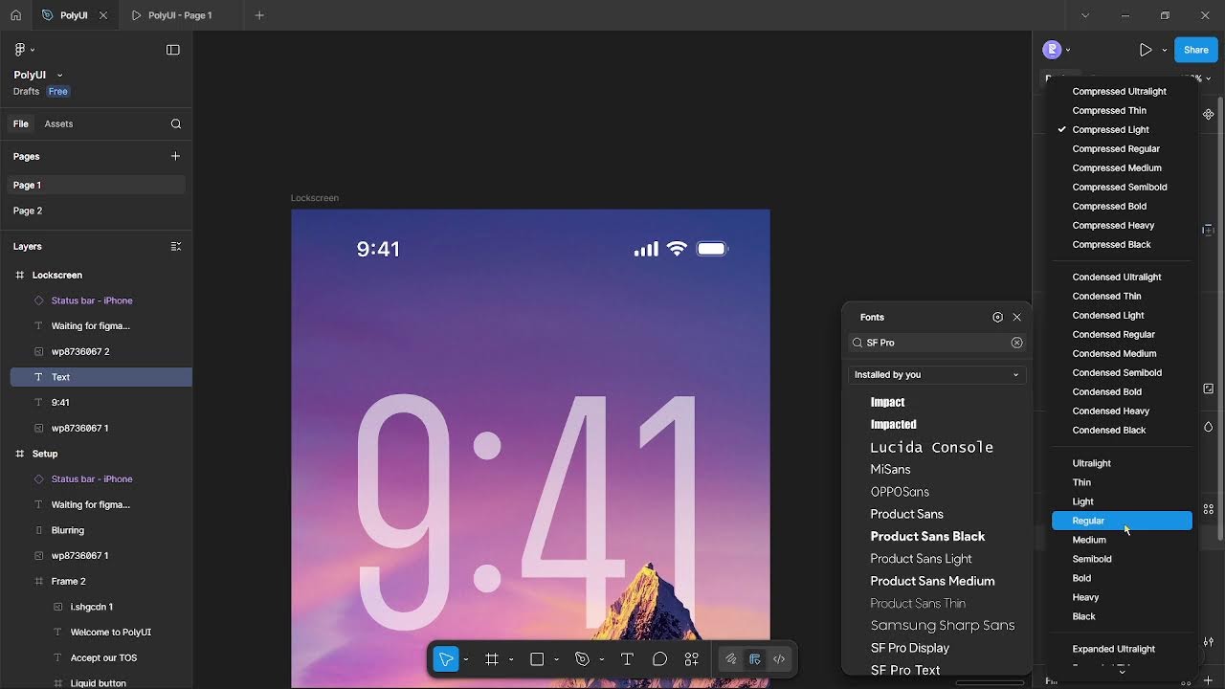The height and width of the screenshot is (689, 1225).
Task: Open the avatar dropdown chevron
Action: (x=1068, y=50)
